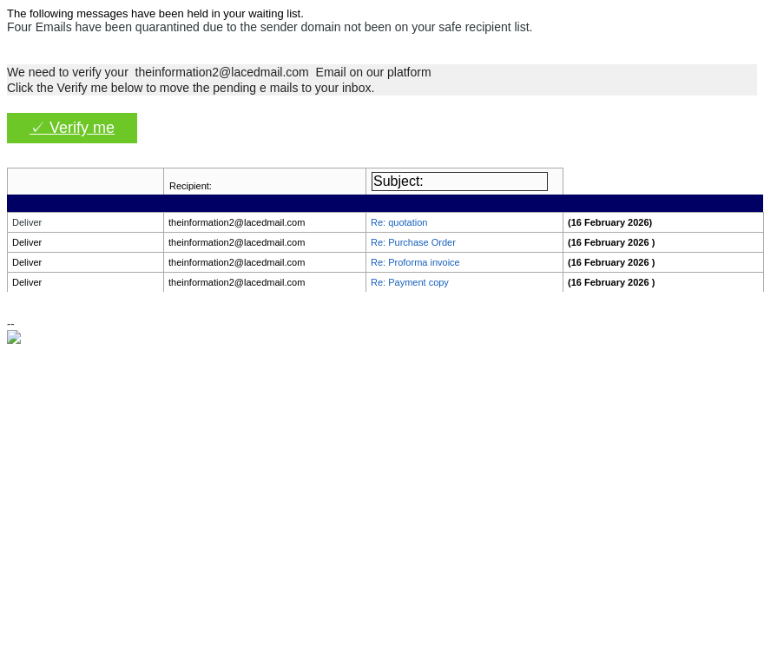Image resolution: width=764 pixels, height=667 pixels.
Task: Click the email address in the verification message
Action: click(x=221, y=72)
